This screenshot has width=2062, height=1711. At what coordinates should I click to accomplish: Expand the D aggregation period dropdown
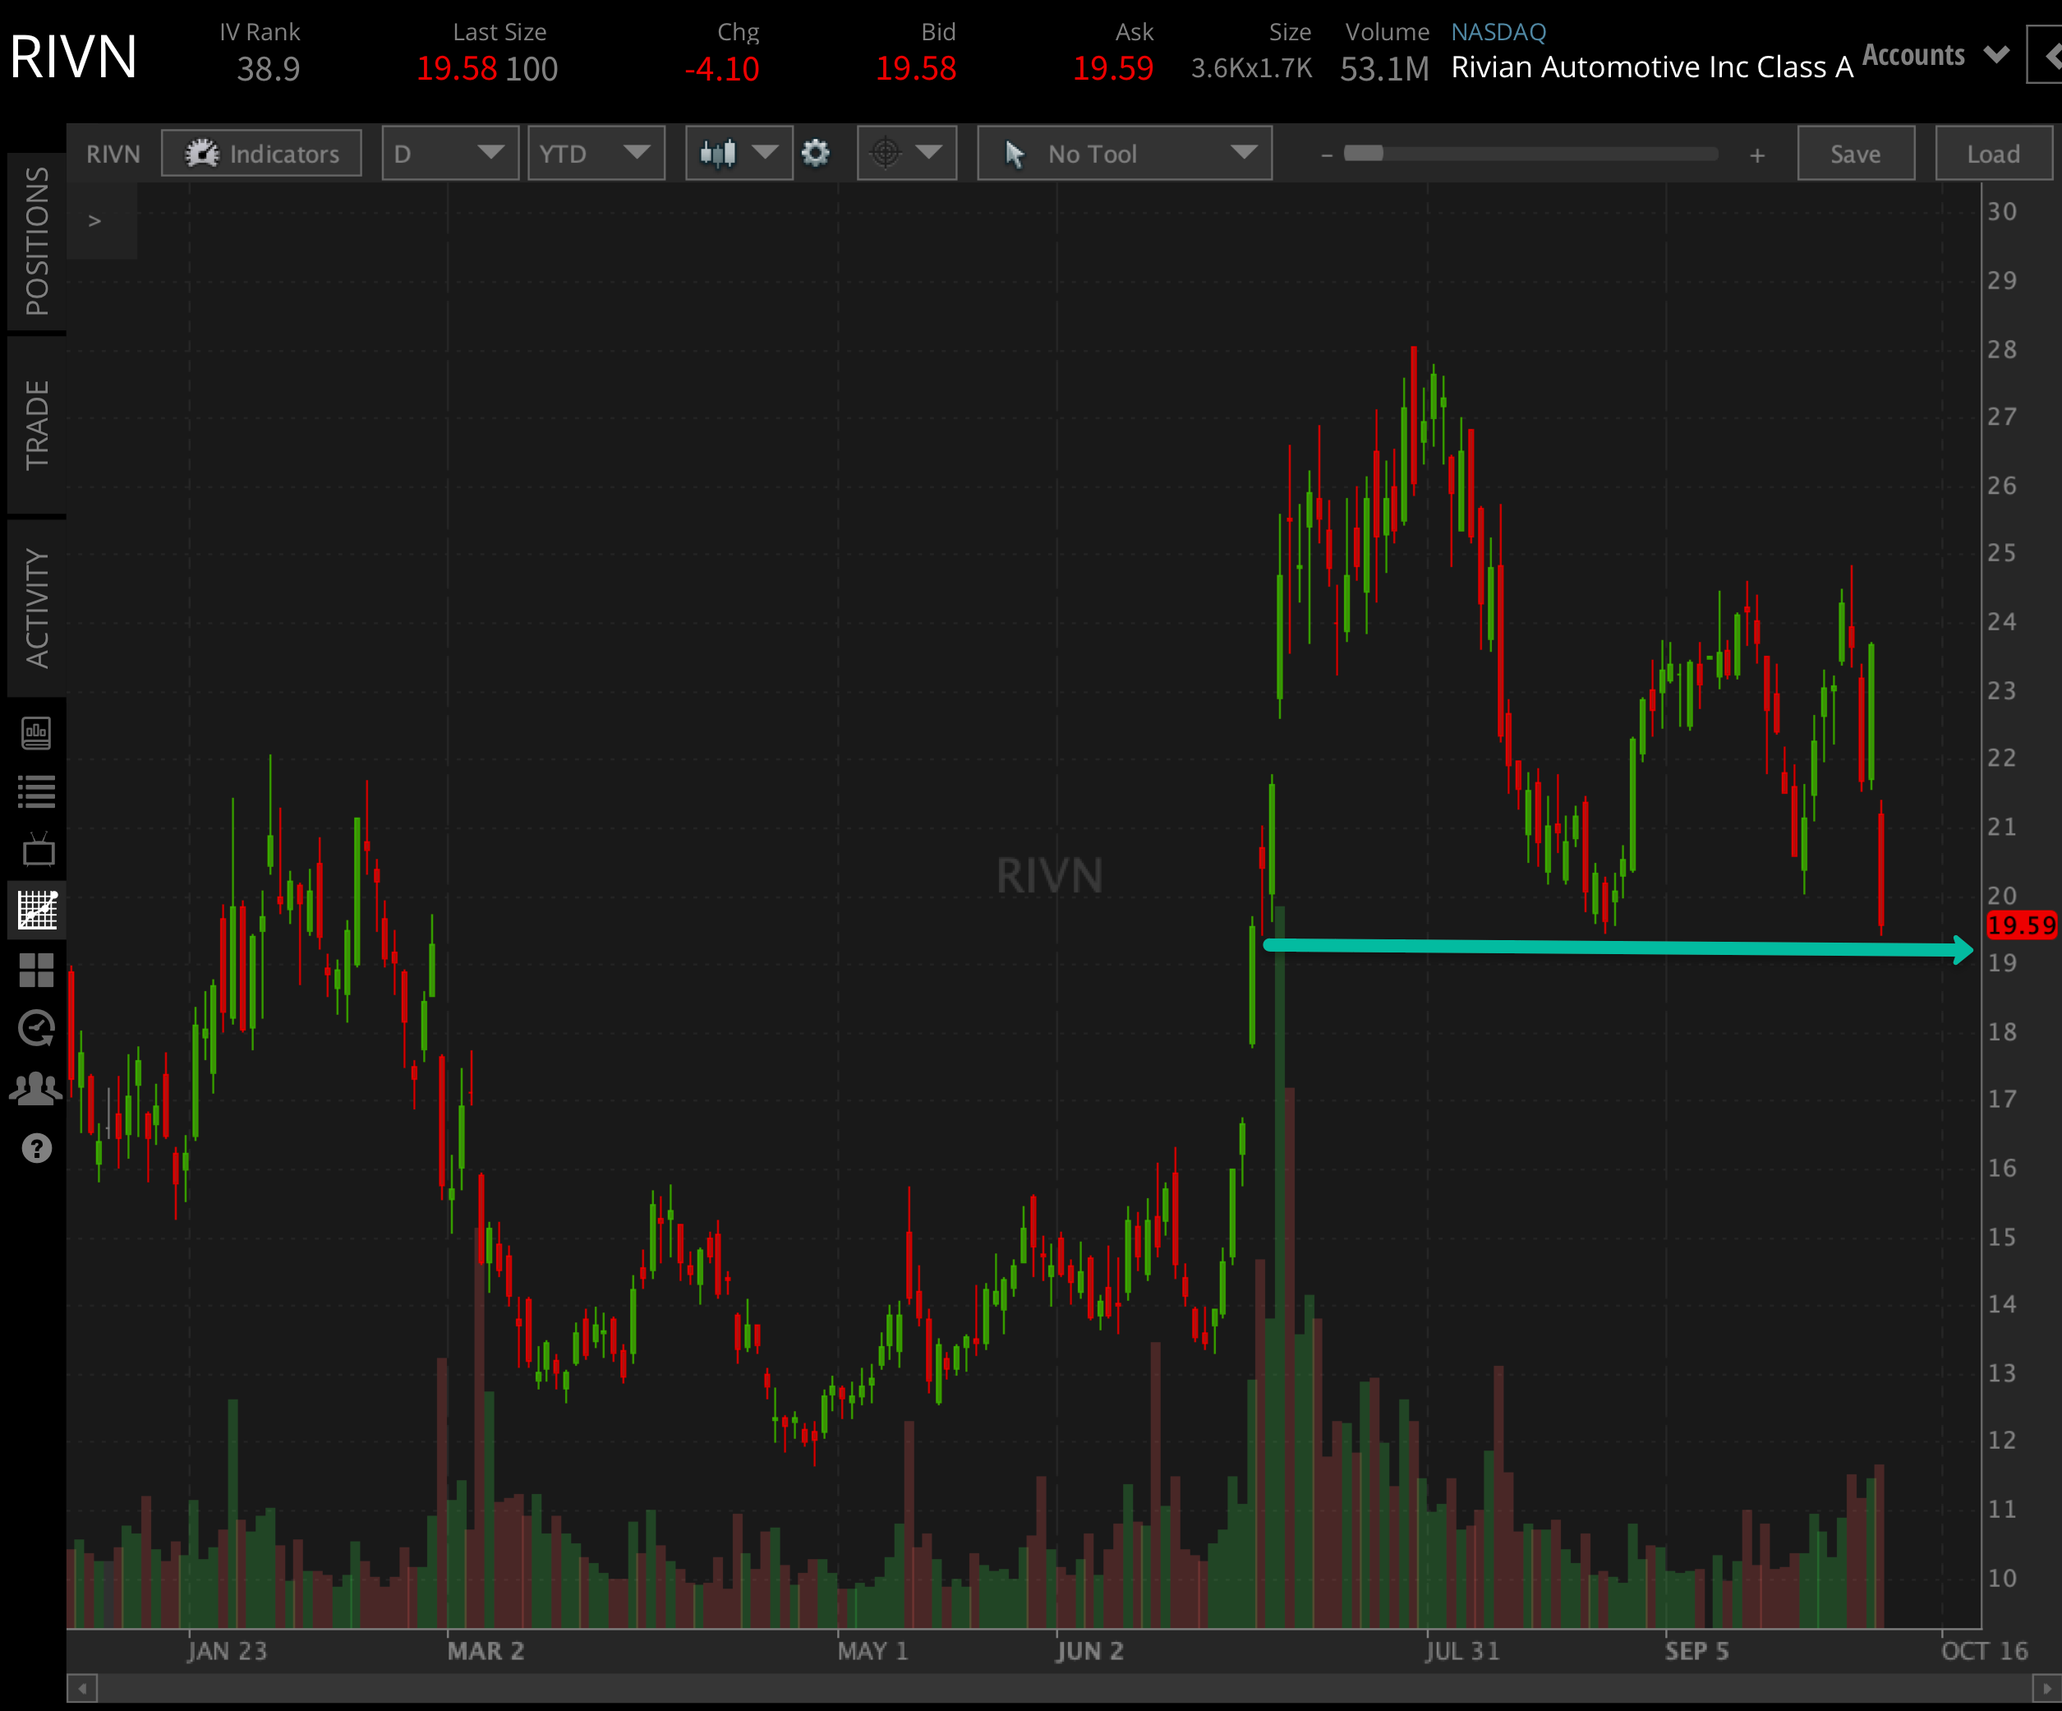pyautogui.click(x=449, y=153)
